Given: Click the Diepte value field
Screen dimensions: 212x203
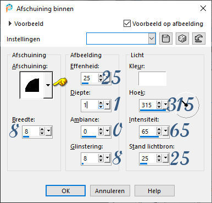Looking at the screenshot, I should tap(90, 105).
